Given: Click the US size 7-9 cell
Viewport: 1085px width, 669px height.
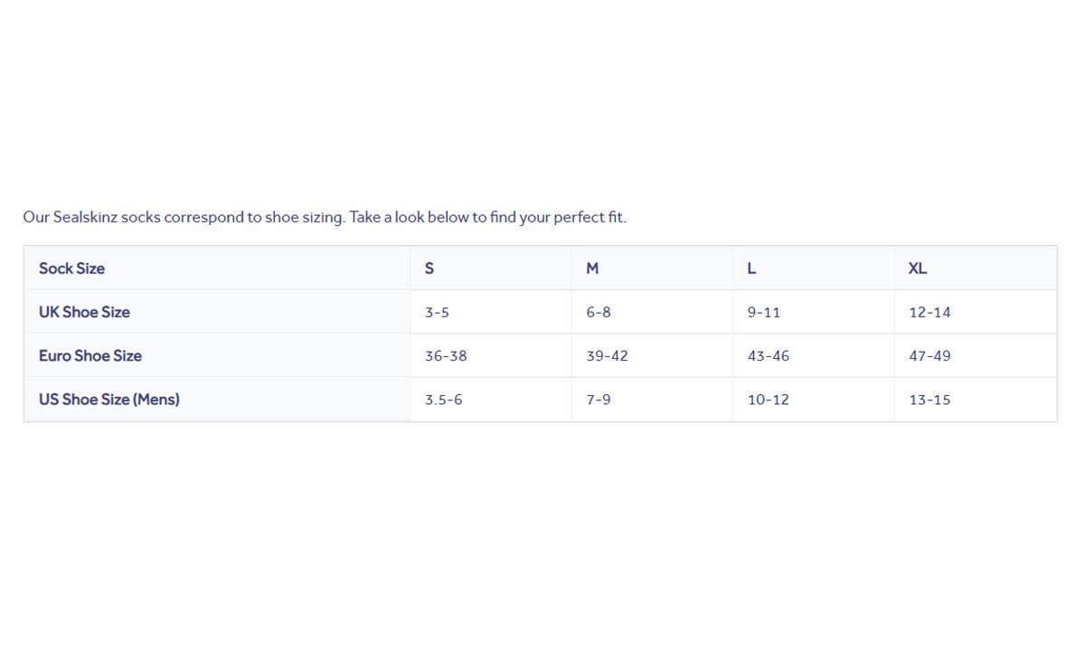Looking at the screenshot, I should pos(599,400).
